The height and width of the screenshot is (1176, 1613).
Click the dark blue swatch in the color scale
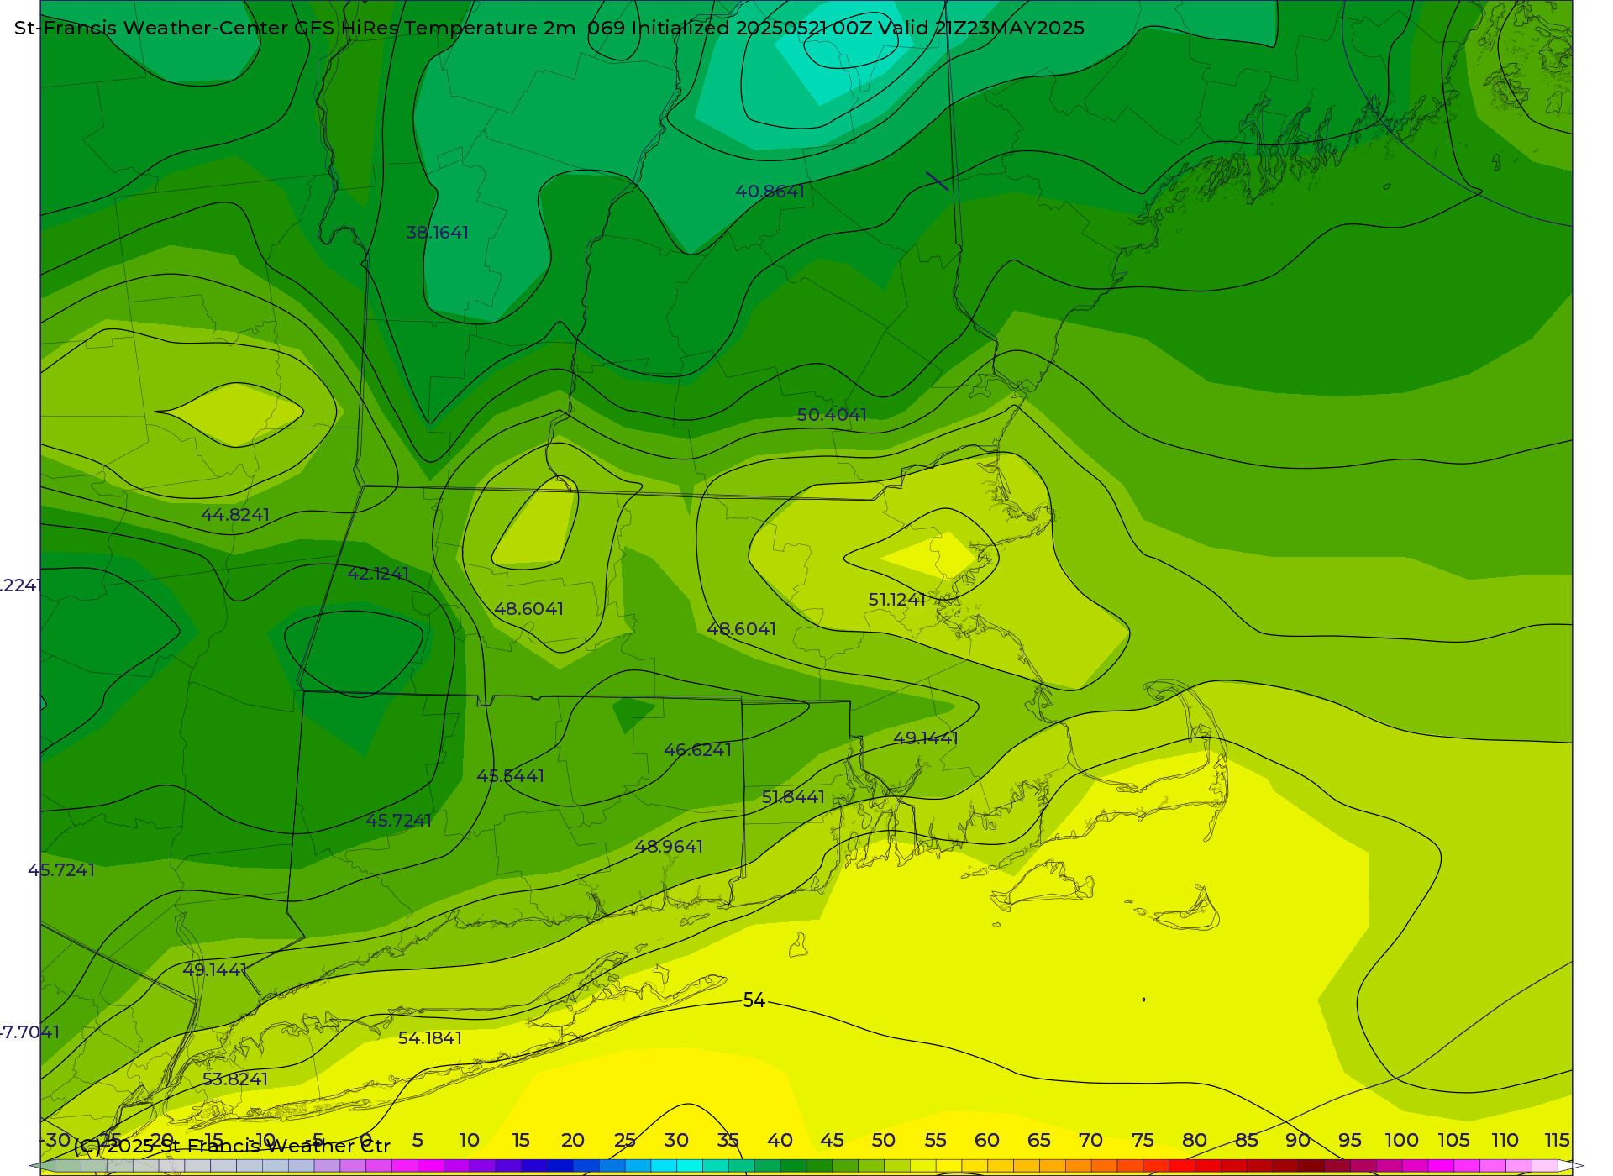[560, 1166]
